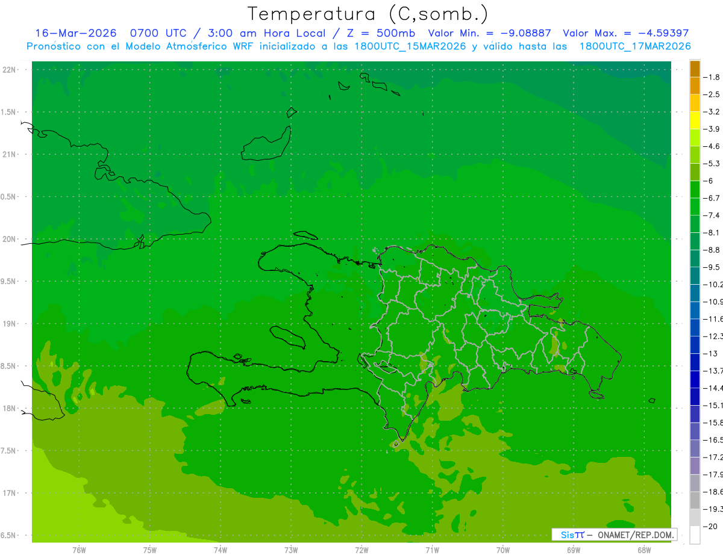Click the -6.7 colorbar label
Image resolution: width=723 pixels, height=558 pixels.
tap(712, 198)
